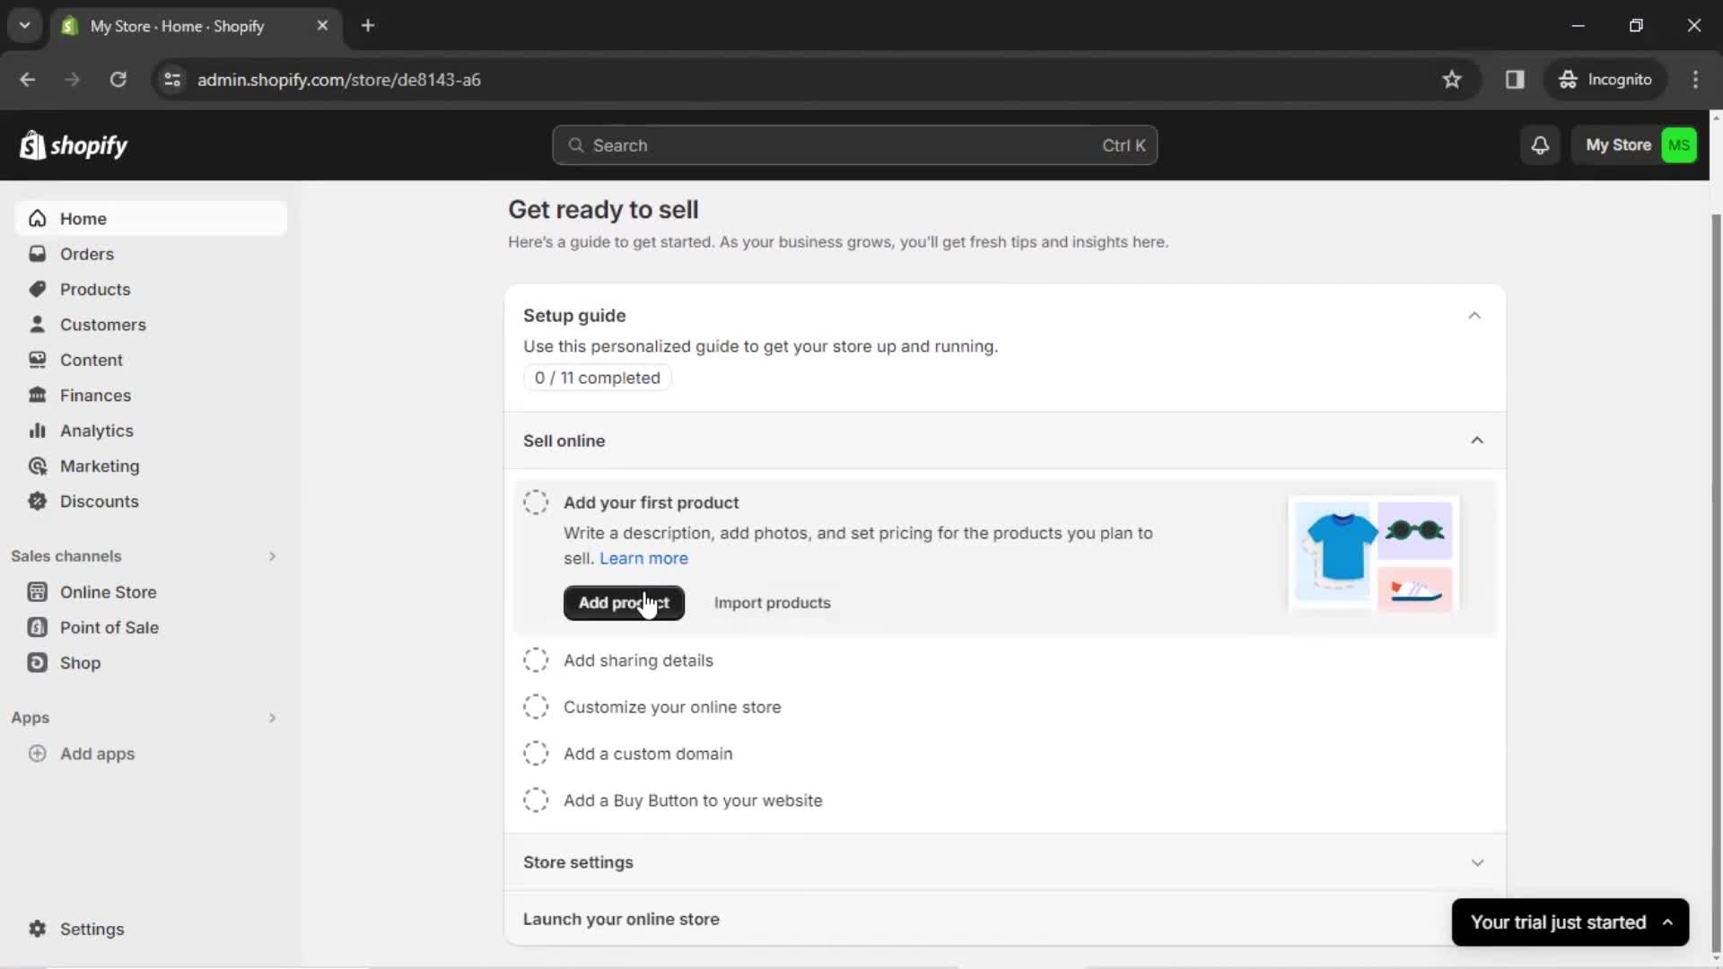Toggle the Add sharing details checkbox
The width and height of the screenshot is (1723, 969).
pyautogui.click(x=535, y=660)
